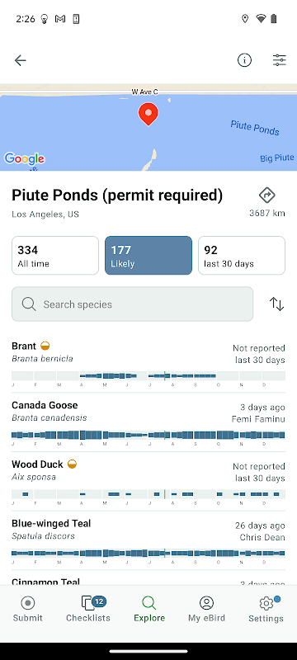Image resolution: width=297 pixels, height=660 pixels.
Task: Open the Checklists tab
Action: tap(88, 609)
